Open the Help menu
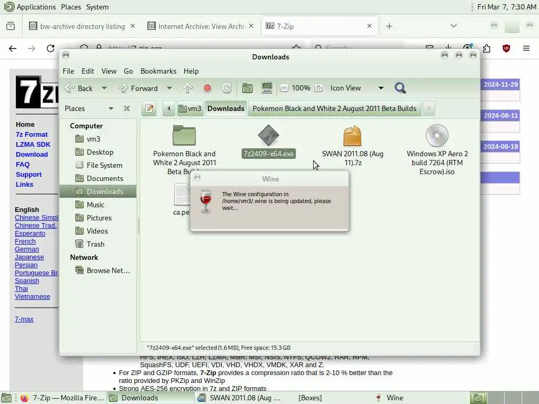This screenshot has width=539, height=404. pyautogui.click(x=191, y=71)
